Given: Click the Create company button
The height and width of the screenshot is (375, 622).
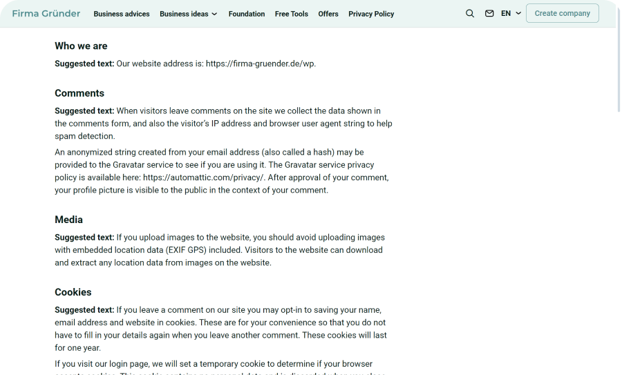Looking at the screenshot, I should [562, 13].
